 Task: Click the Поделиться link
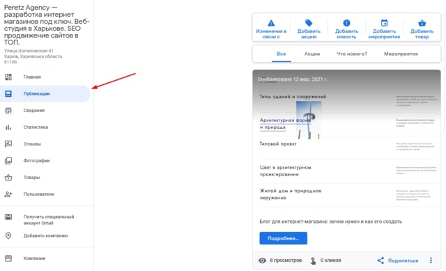click(x=403, y=261)
